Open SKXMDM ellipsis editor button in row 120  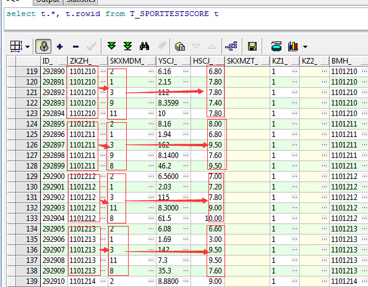point(152,81)
